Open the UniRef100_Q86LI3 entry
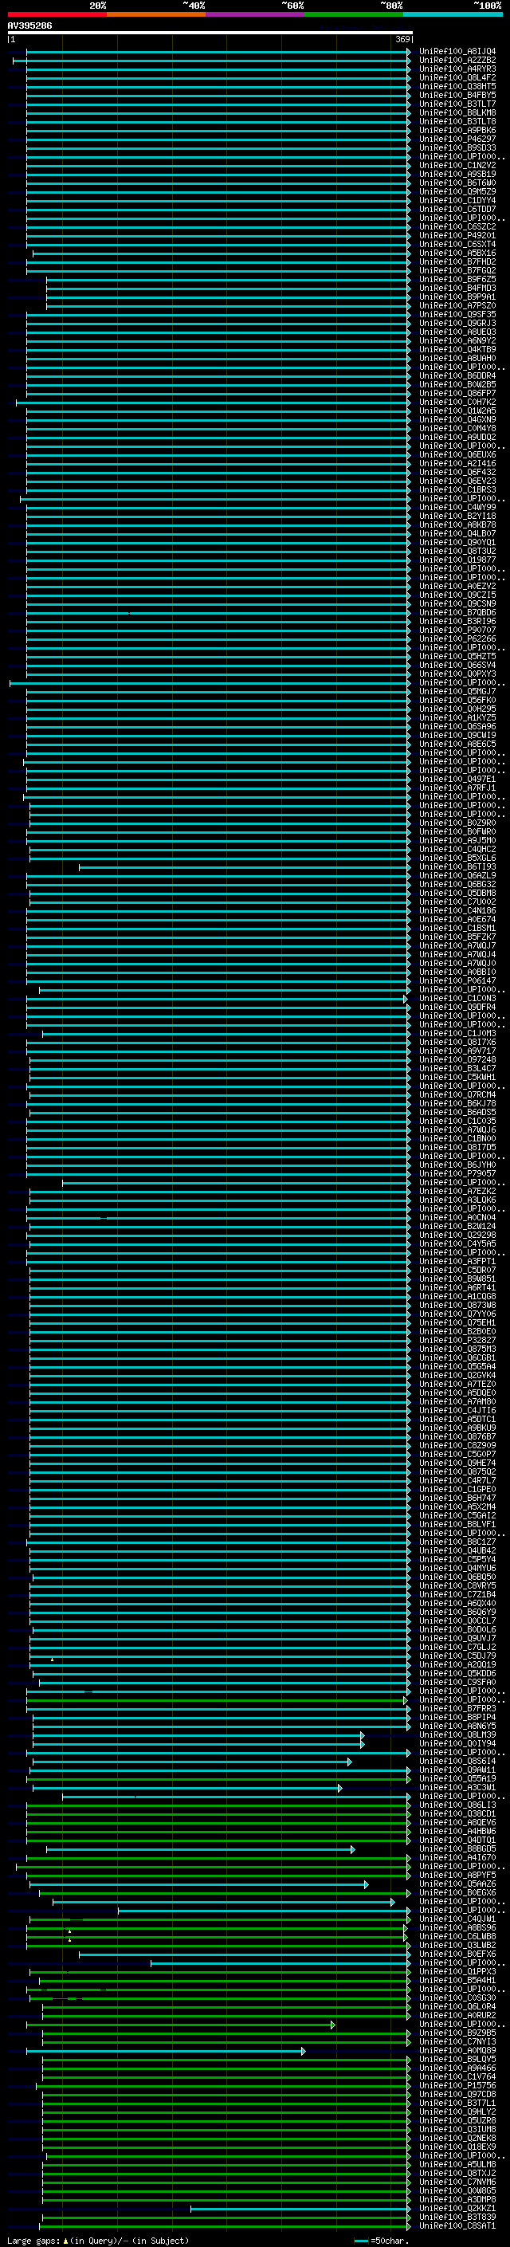The height and width of the screenshot is (2247, 510). pyautogui.click(x=457, y=1805)
